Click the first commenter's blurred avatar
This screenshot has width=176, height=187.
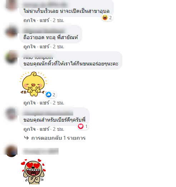coord(11,5)
